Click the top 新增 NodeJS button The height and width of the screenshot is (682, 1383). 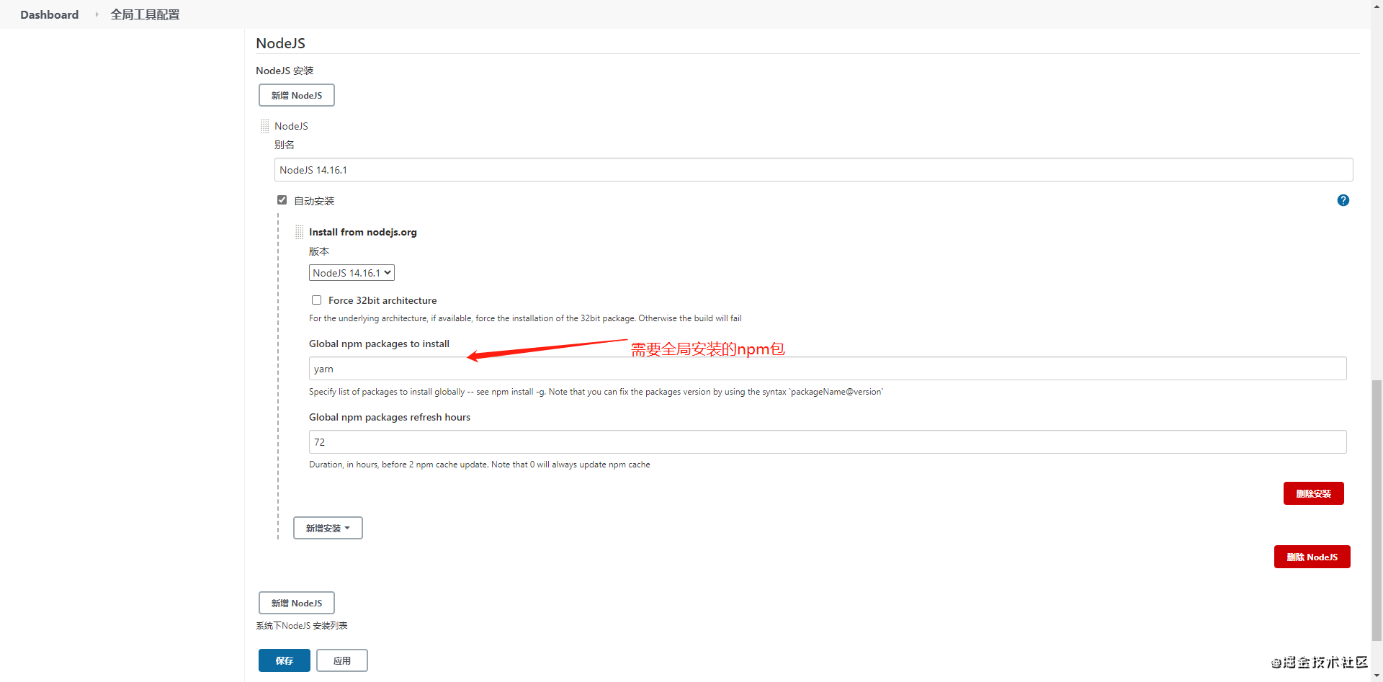pyautogui.click(x=297, y=95)
